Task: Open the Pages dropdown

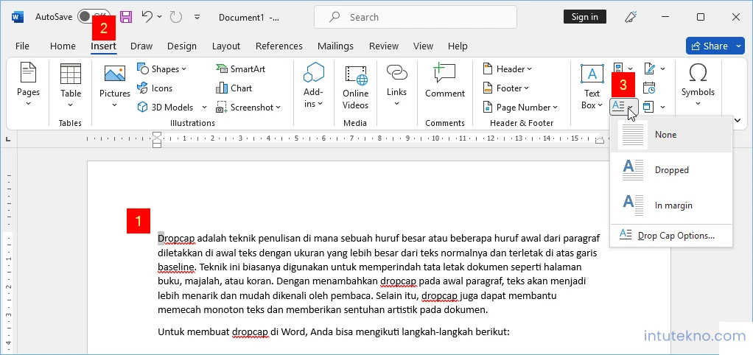Action: click(28, 85)
